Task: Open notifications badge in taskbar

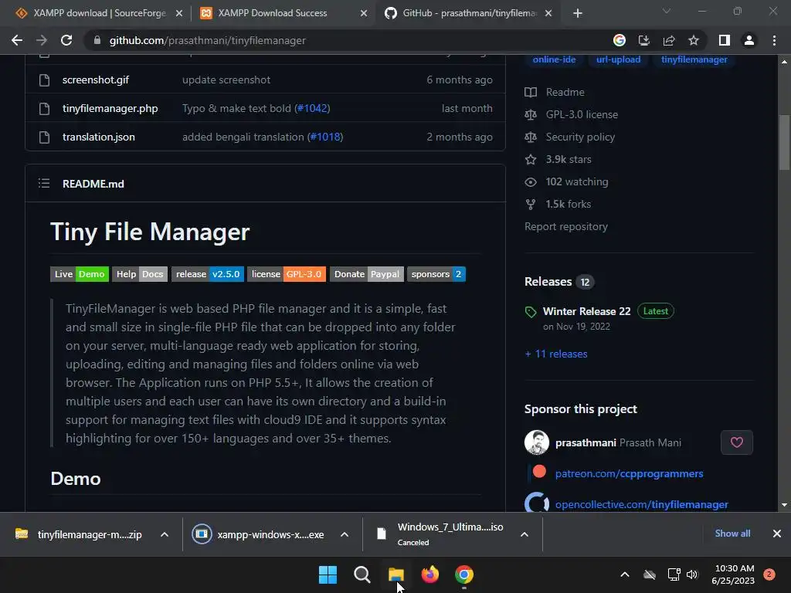Action: (769, 574)
